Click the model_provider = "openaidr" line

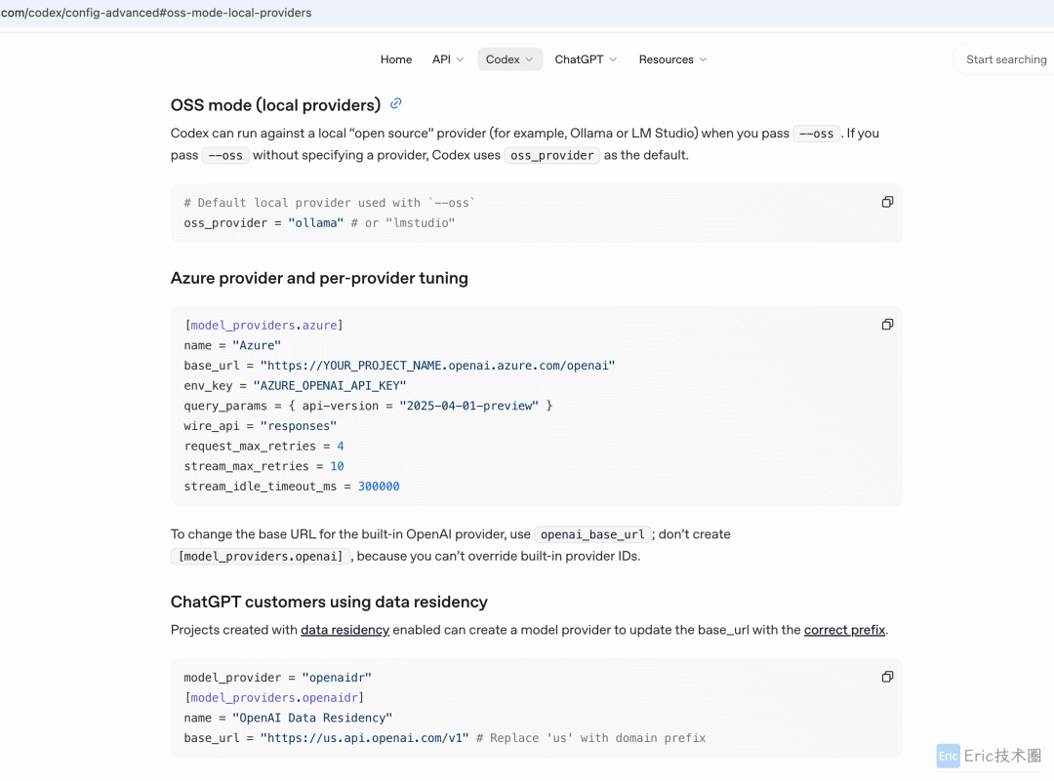[x=277, y=678]
